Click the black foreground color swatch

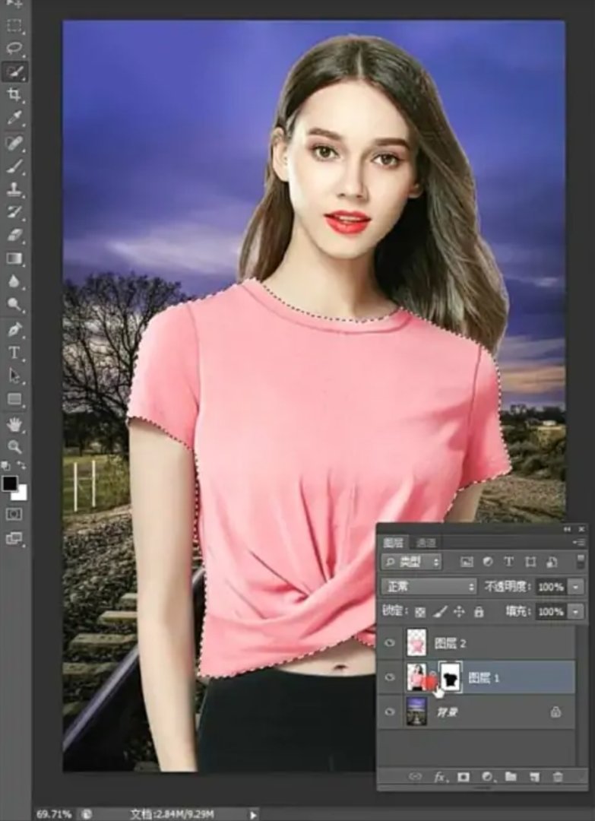tap(10, 483)
